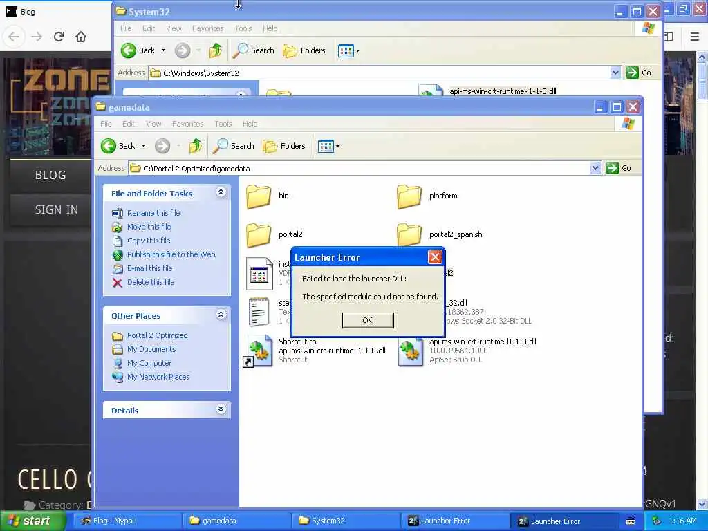Select the platform folder icon
The width and height of the screenshot is (708, 531).
[409, 196]
